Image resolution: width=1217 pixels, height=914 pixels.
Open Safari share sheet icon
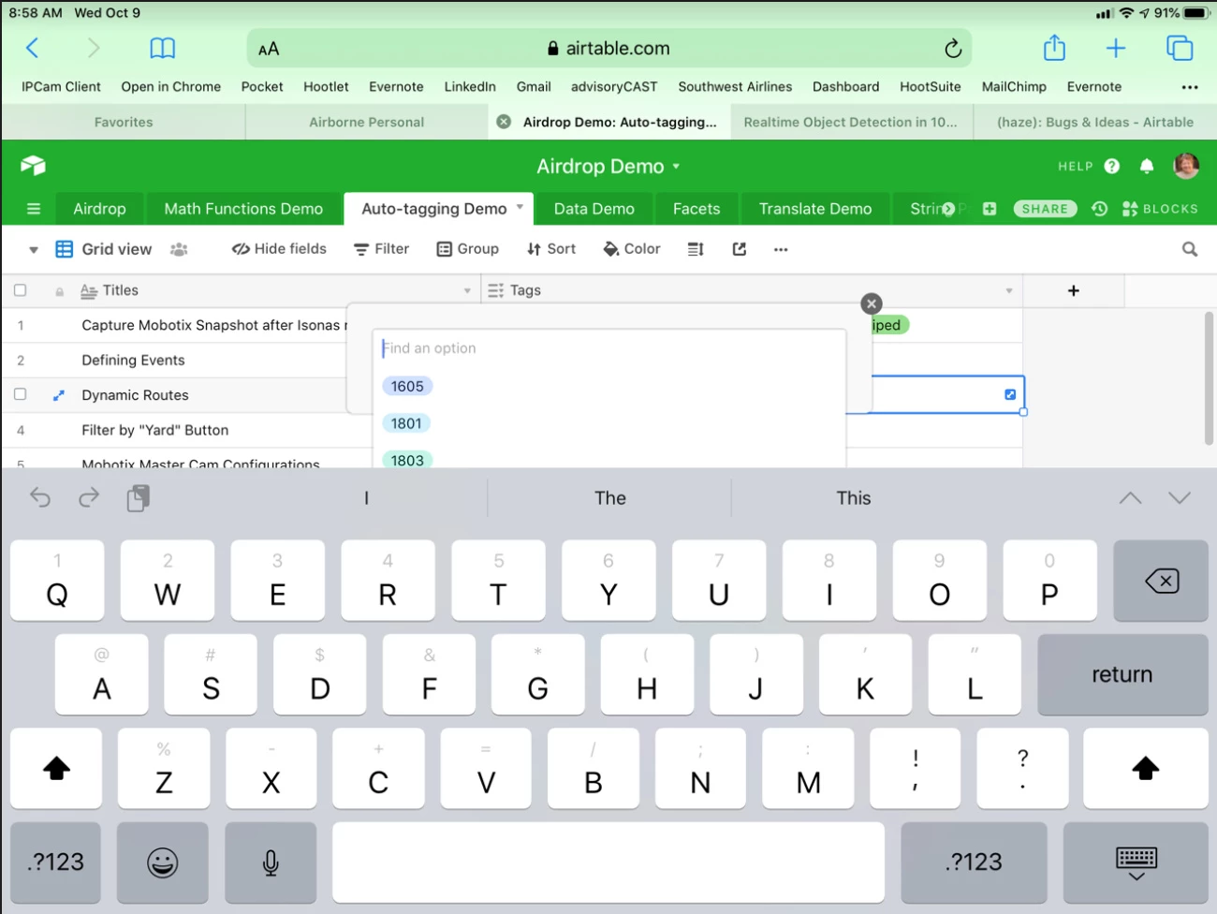tap(1054, 48)
